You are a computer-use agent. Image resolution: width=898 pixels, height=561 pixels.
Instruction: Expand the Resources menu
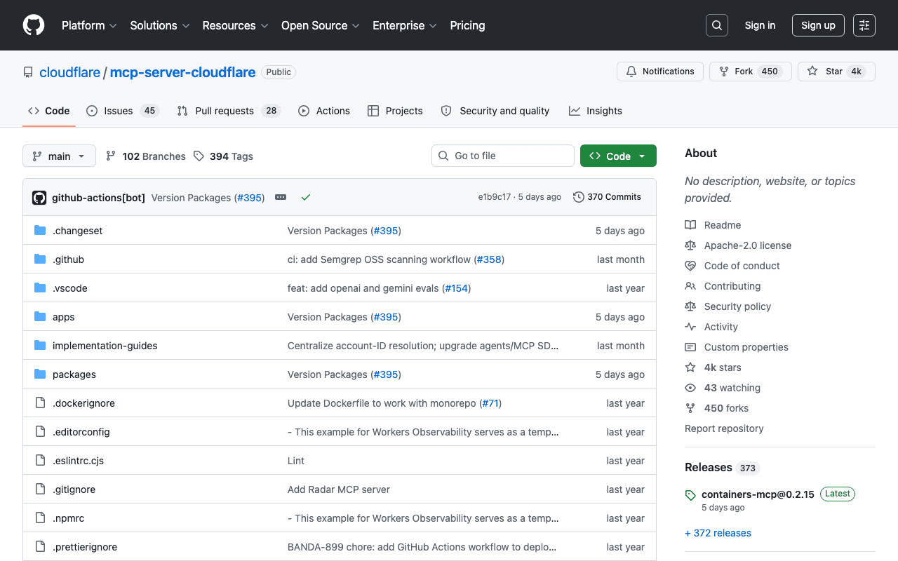(235, 25)
